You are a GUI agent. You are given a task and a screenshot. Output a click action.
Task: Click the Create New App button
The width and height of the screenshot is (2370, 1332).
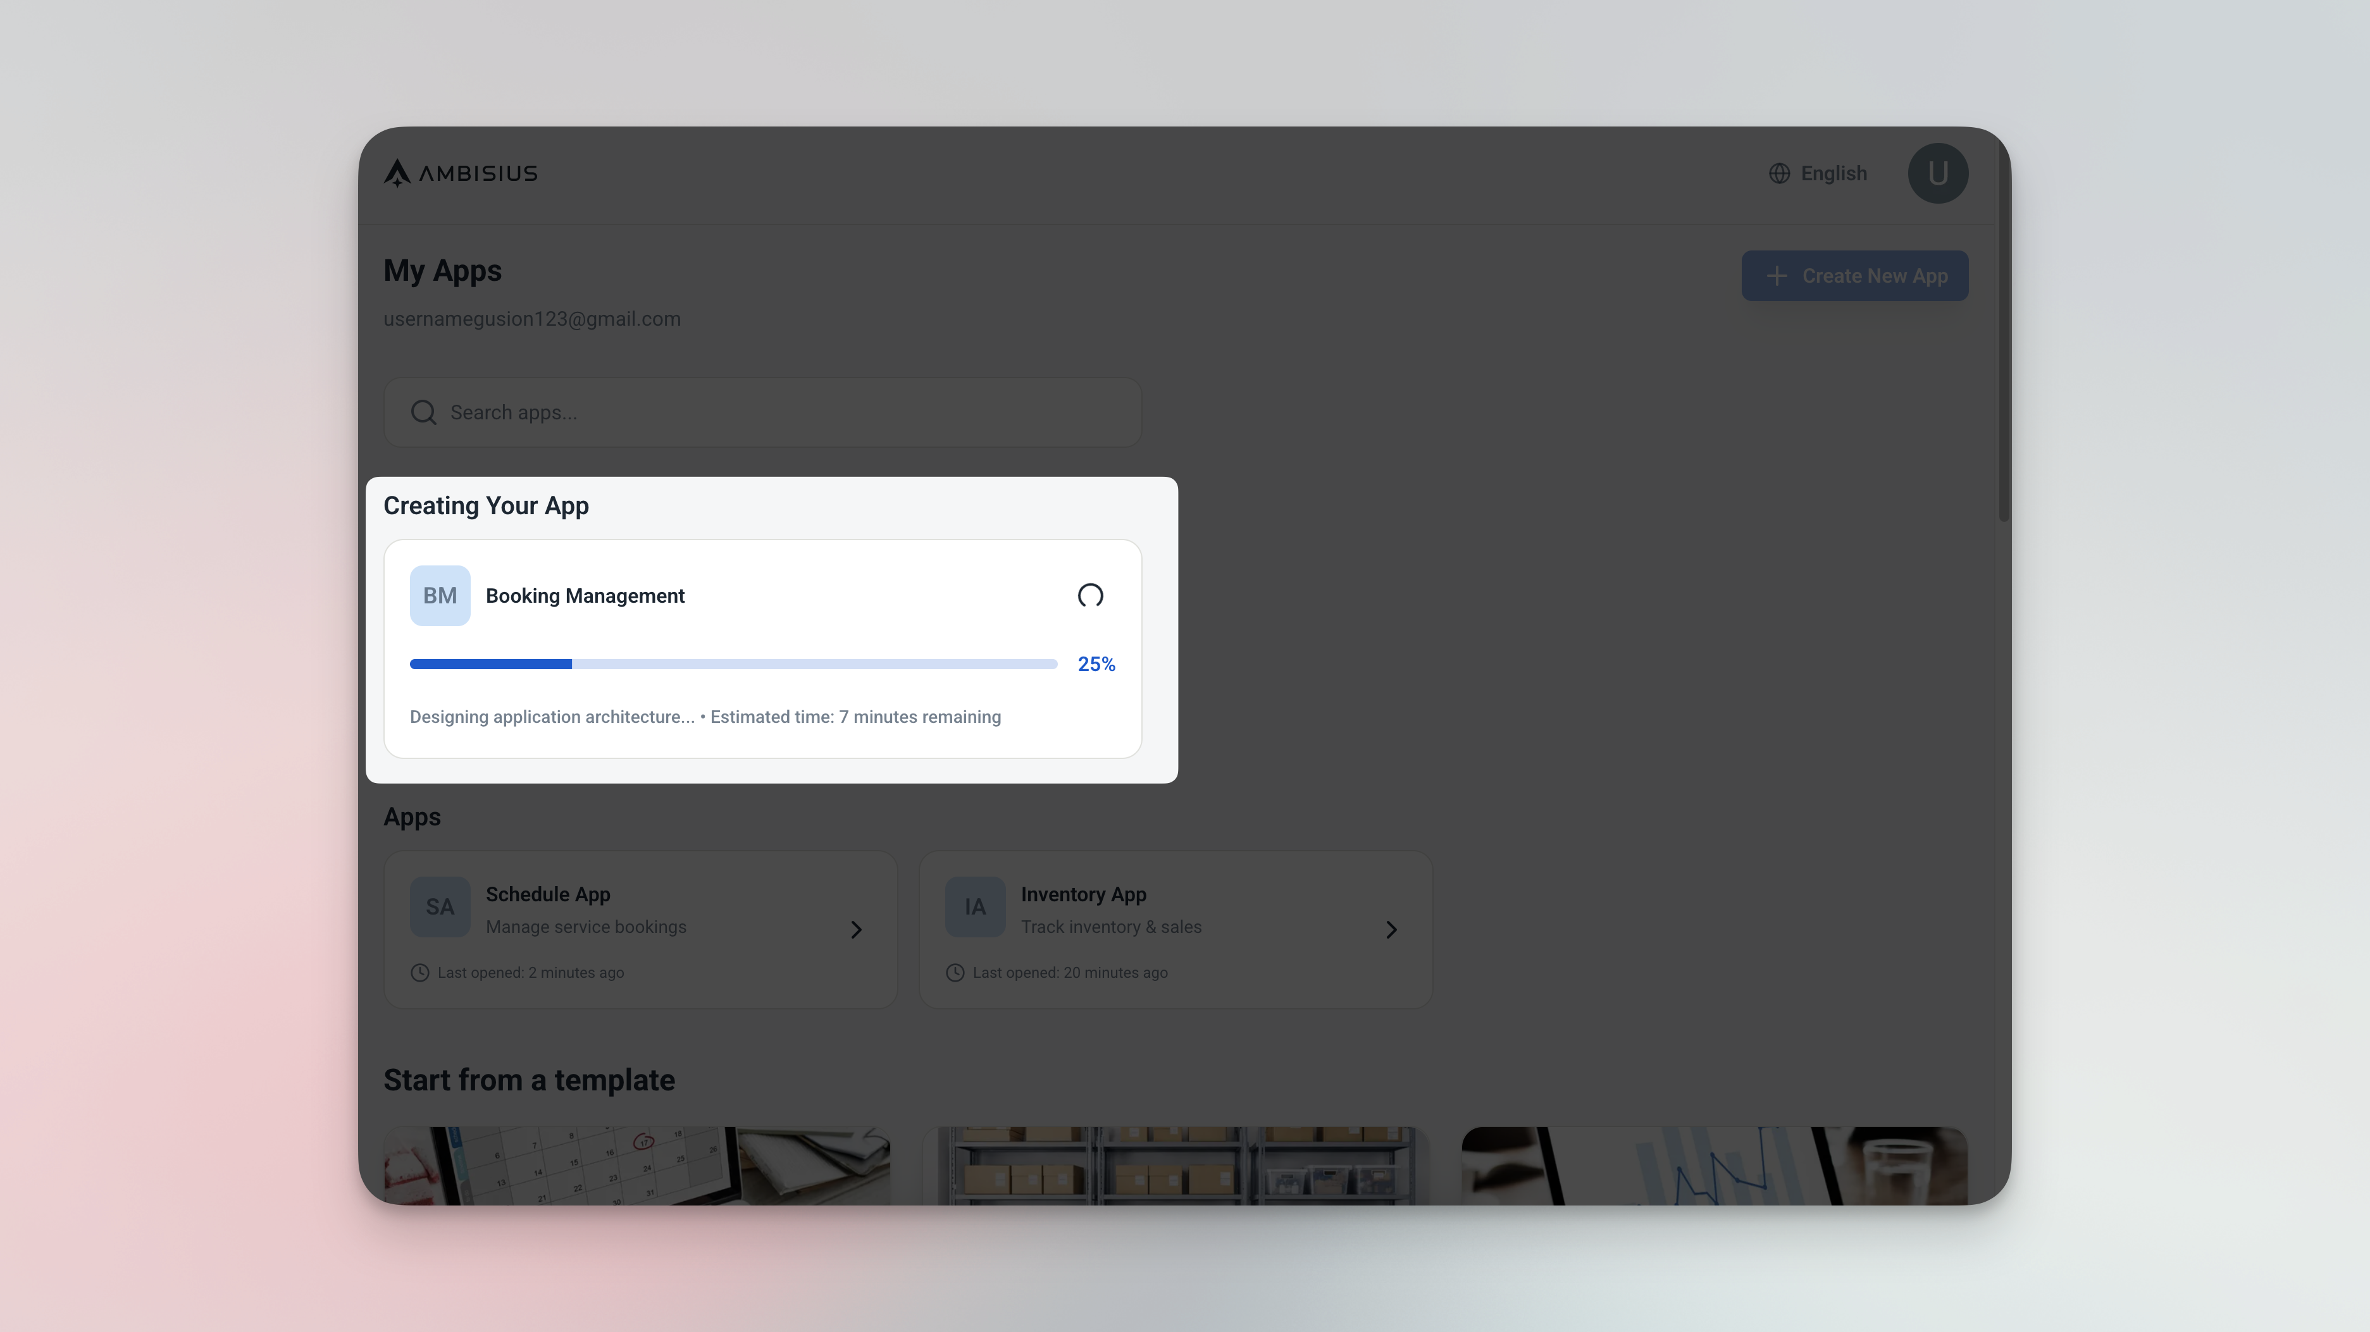tap(1855, 276)
